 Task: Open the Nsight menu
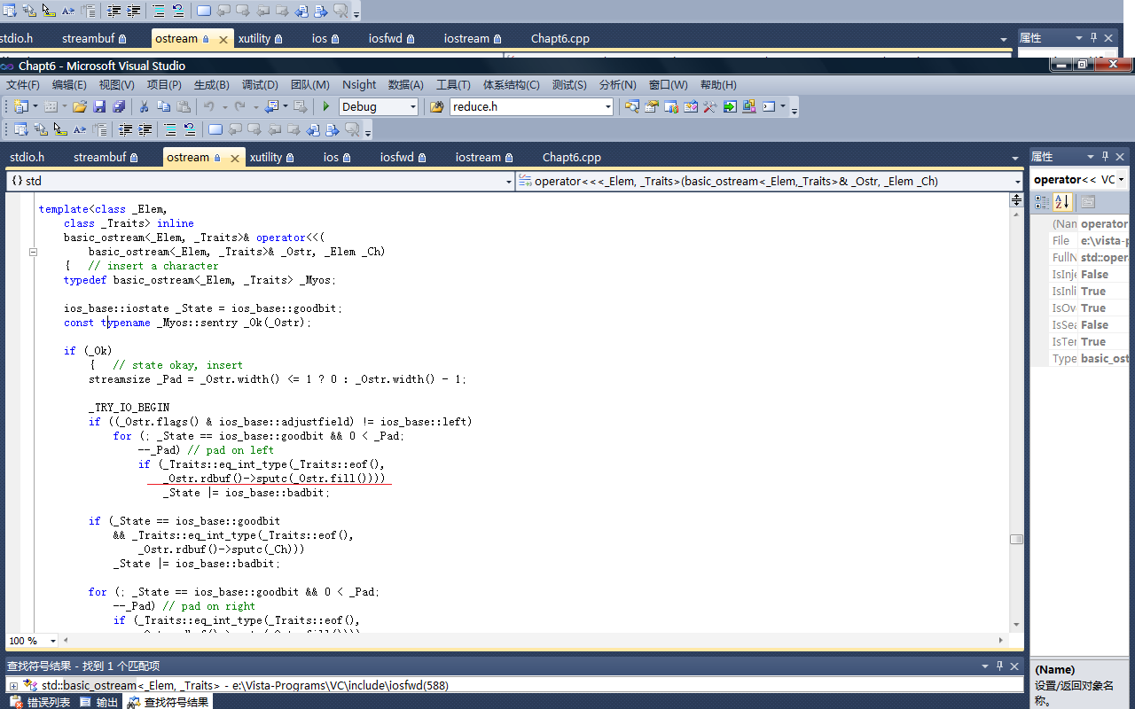click(x=359, y=85)
